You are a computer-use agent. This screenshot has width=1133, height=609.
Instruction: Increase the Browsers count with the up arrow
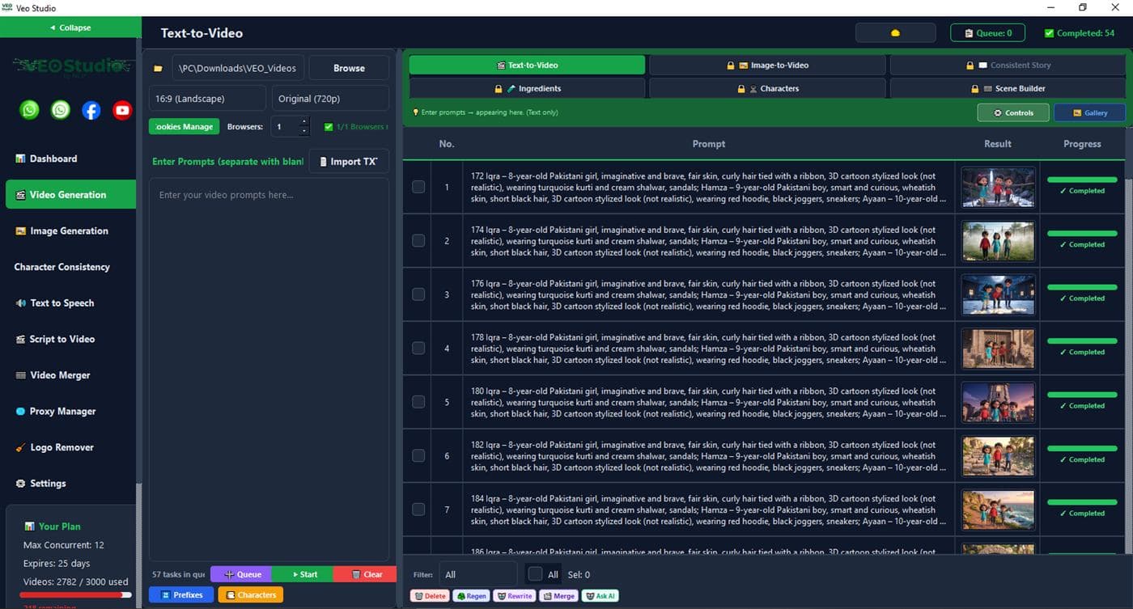(x=304, y=122)
